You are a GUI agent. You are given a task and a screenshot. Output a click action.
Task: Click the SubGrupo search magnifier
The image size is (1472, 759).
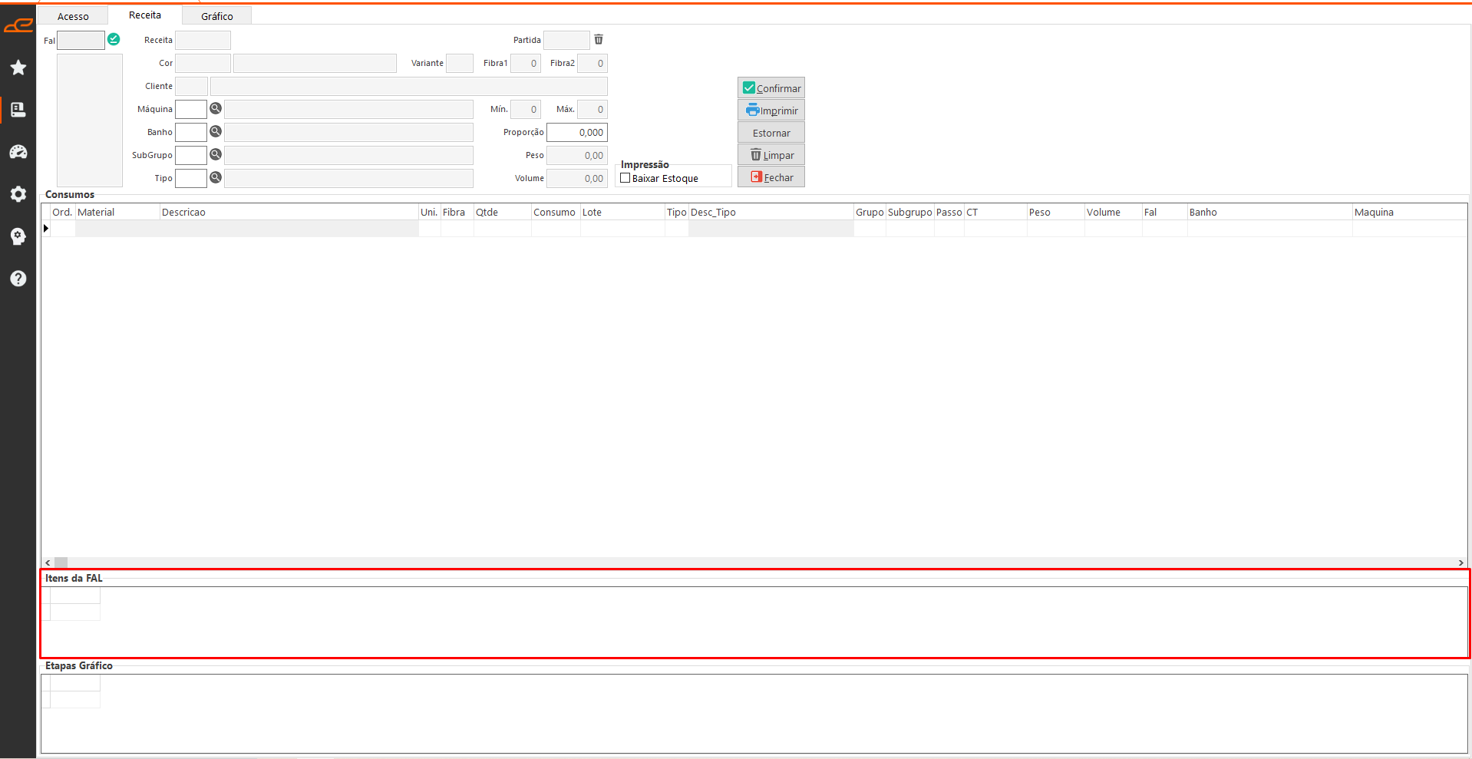pos(216,155)
